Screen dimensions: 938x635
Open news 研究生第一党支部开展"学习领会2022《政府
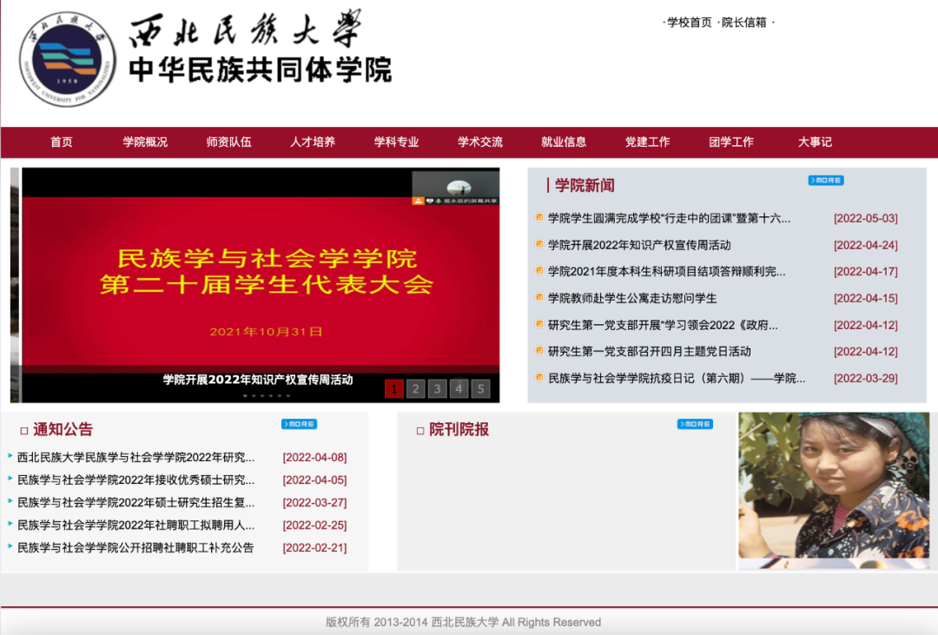[x=663, y=325]
